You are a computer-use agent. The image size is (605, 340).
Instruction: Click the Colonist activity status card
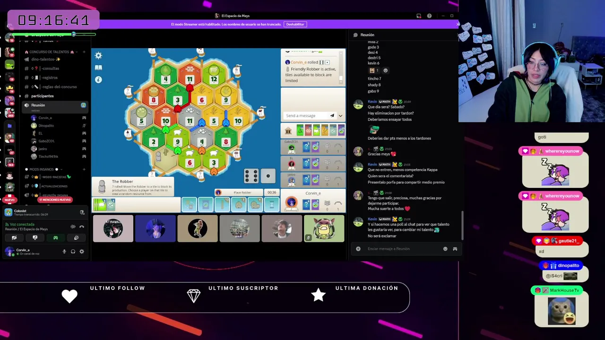pos(45,212)
